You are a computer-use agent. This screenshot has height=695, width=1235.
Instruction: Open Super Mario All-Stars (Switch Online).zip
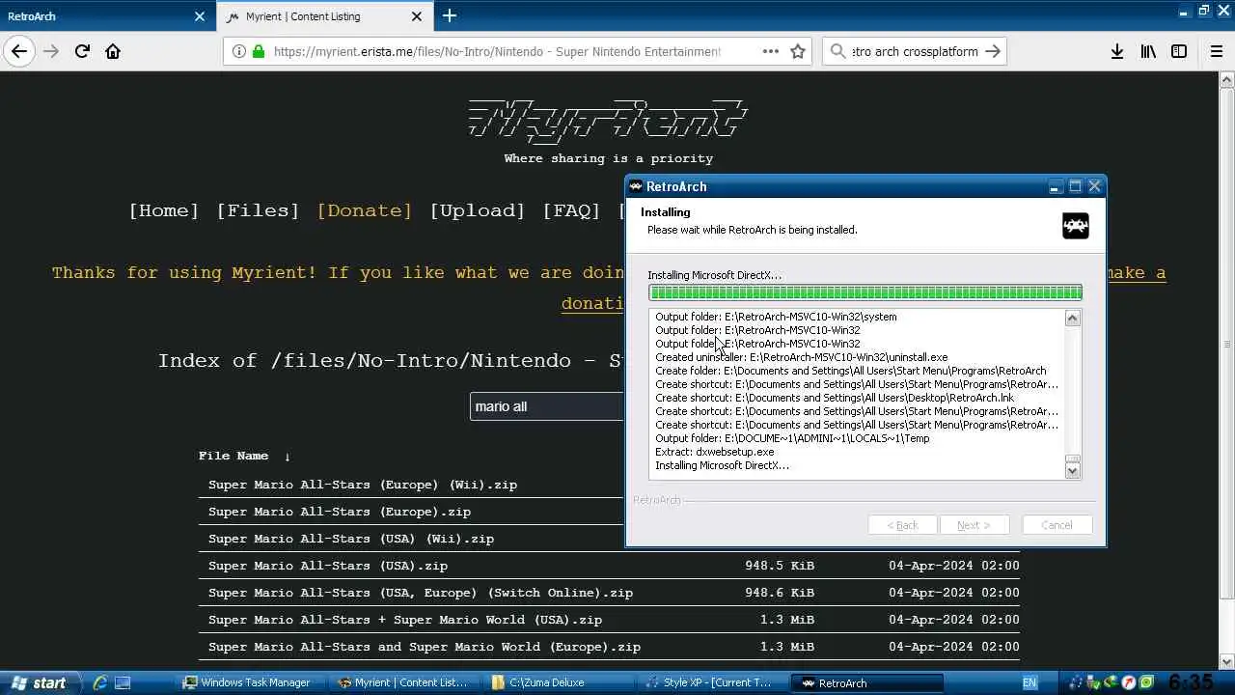(x=421, y=593)
